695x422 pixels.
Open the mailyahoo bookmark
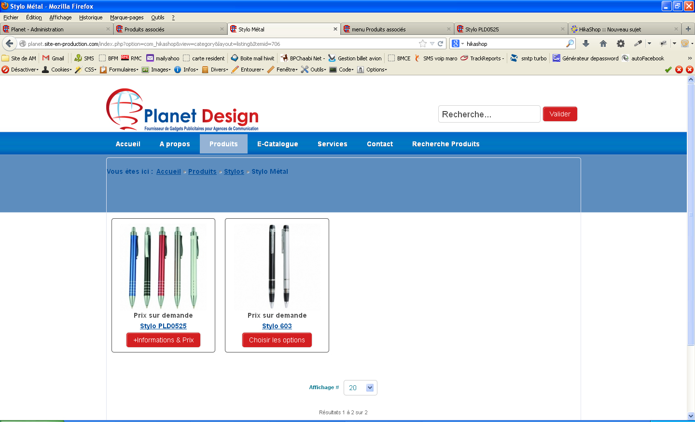point(163,58)
